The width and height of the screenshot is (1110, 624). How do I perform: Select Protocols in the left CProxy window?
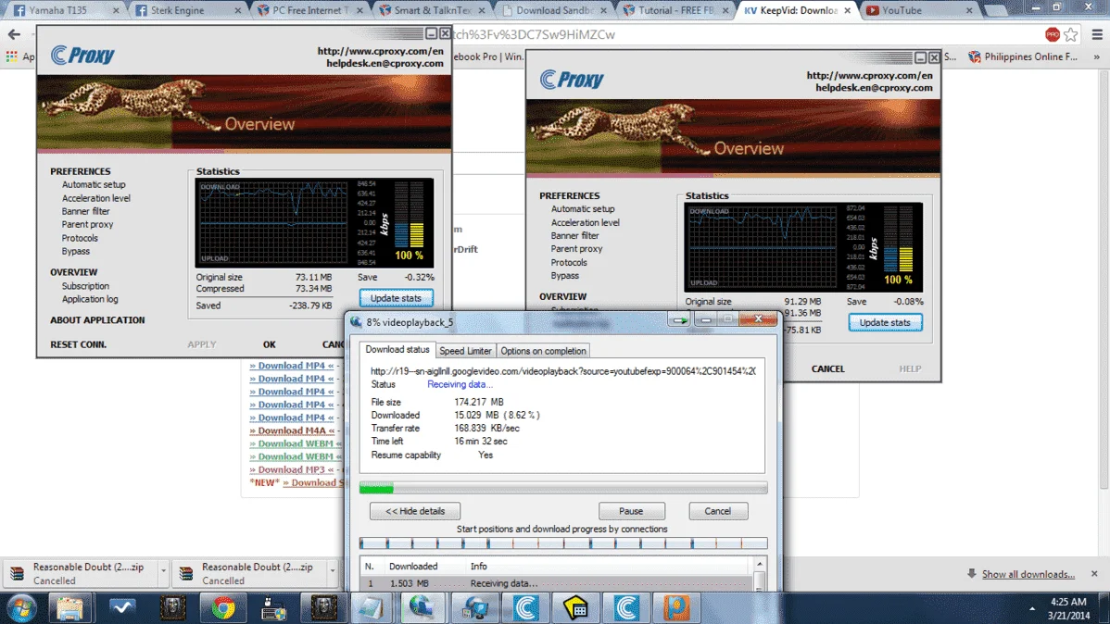click(80, 239)
